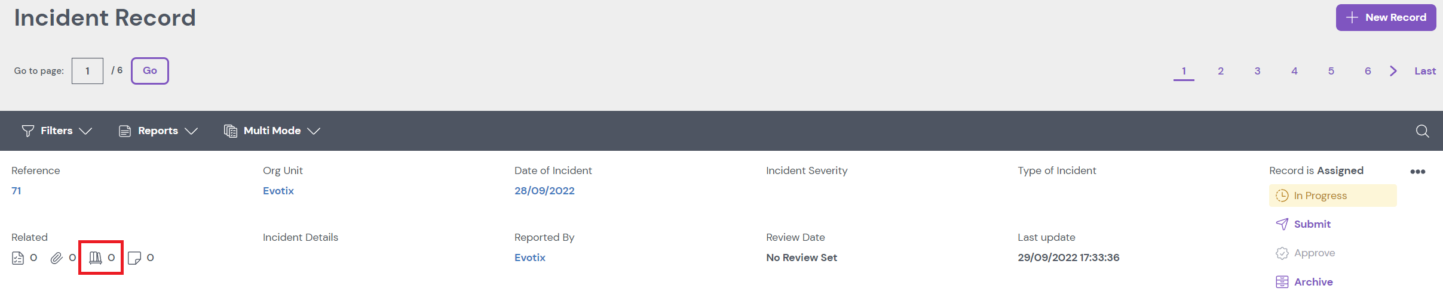The height and width of the screenshot is (304, 1443).
Task: Jump to the Last page
Action: (x=1424, y=71)
